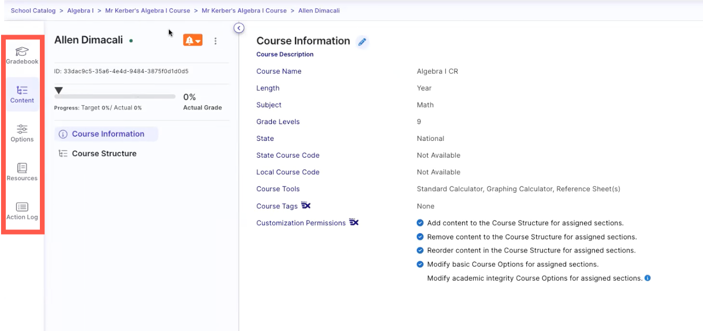Open School Catalog from the breadcrumb
This screenshot has height=331, width=703.
(x=33, y=10)
